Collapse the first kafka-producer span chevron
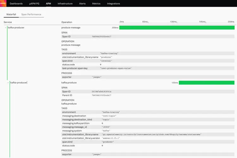Viewport: 237px width, 158px height. coord(5,28)
